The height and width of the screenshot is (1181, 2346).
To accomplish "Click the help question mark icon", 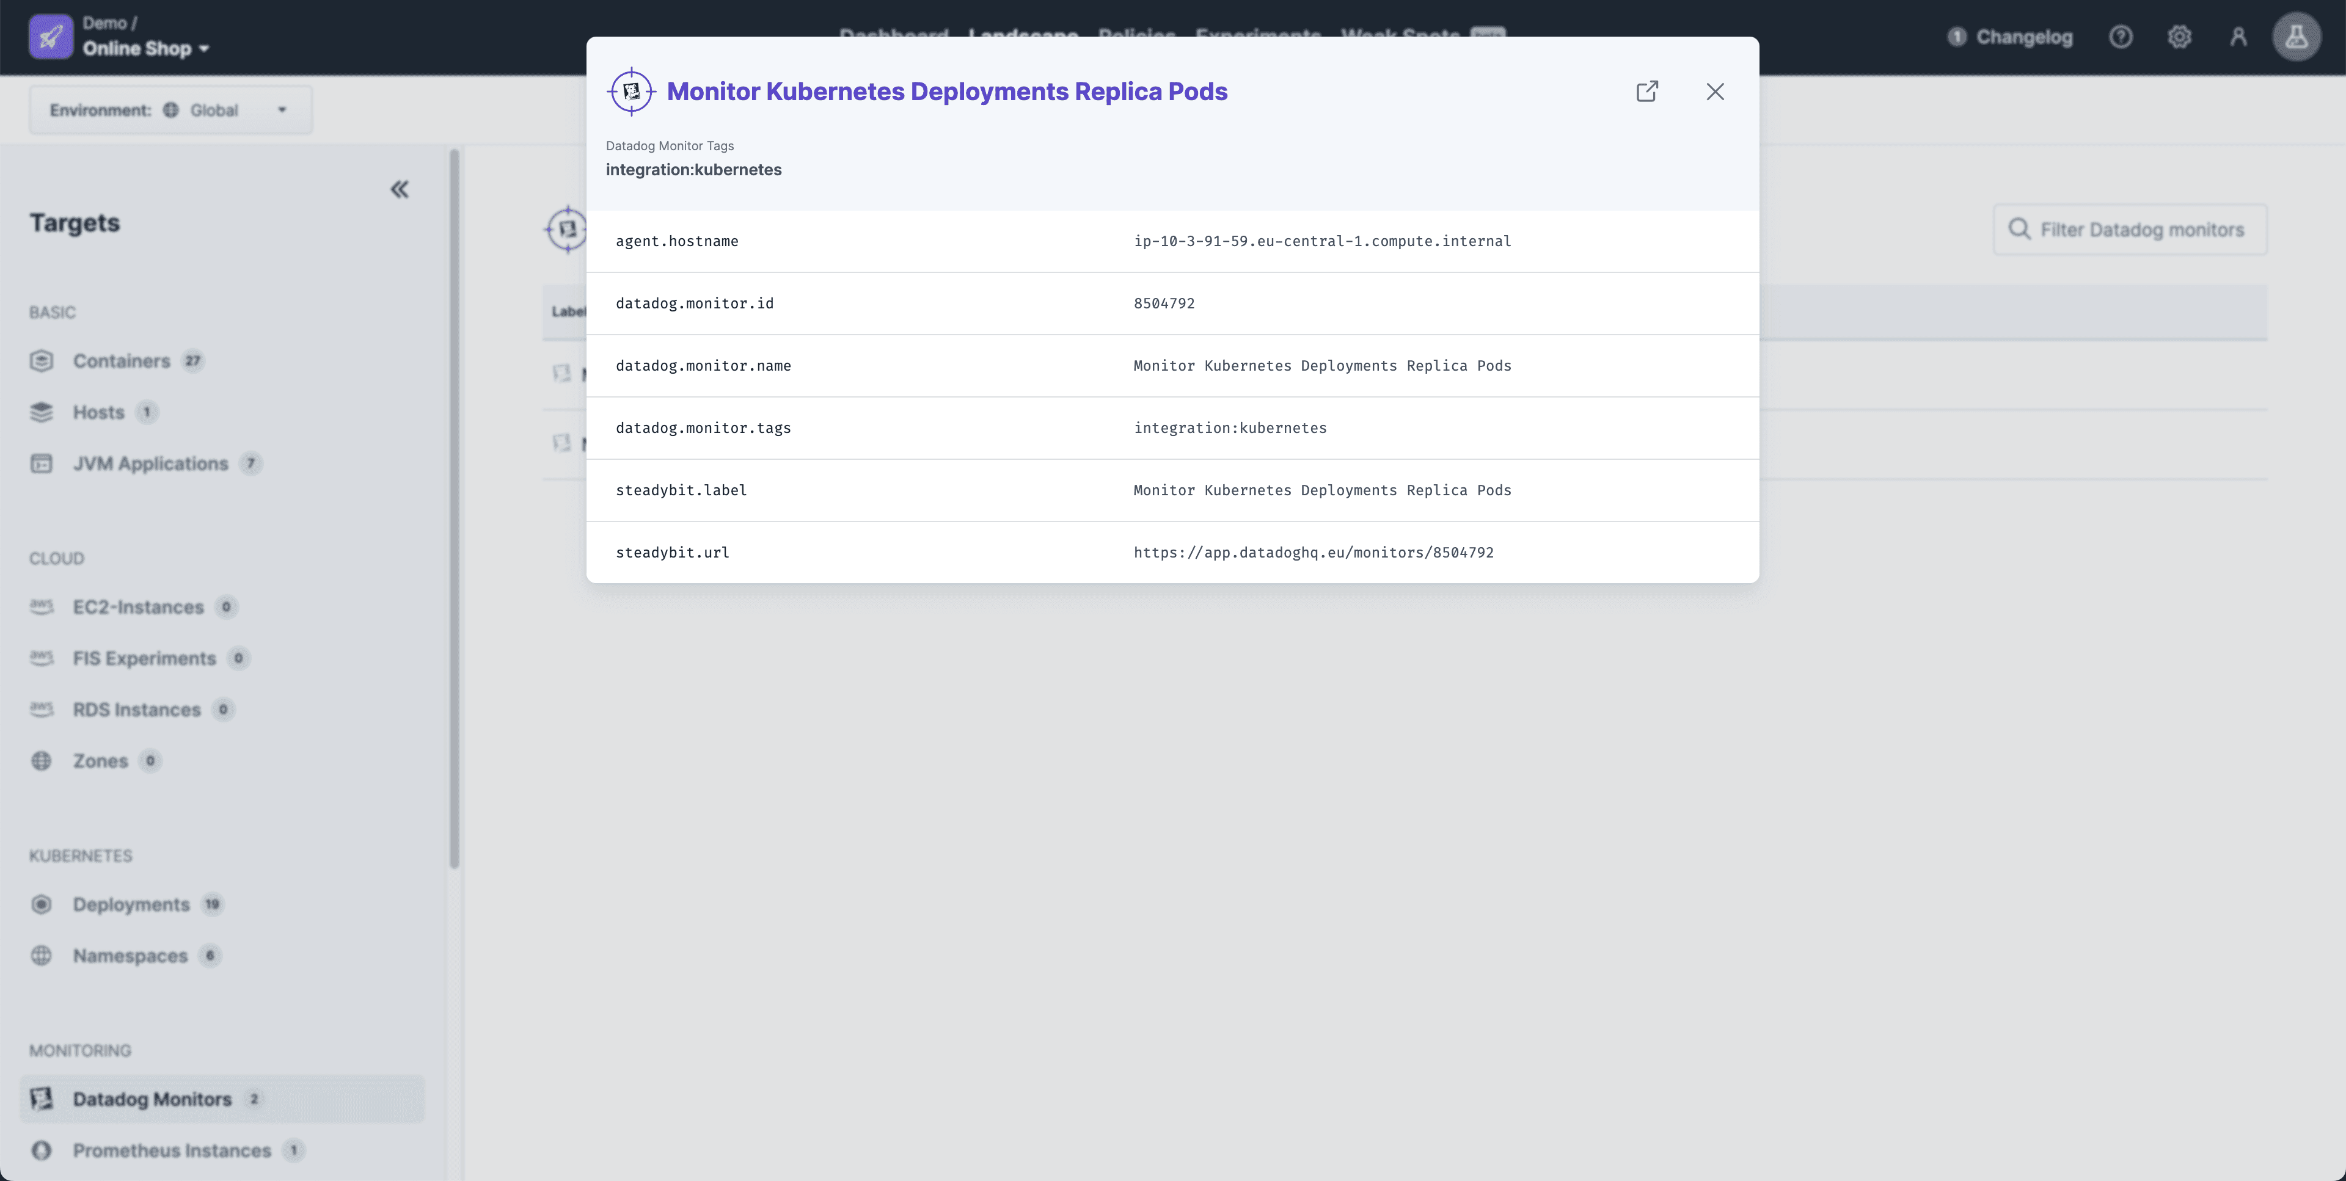I will (x=2121, y=37).
